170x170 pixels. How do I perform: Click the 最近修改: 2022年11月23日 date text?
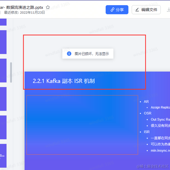(x=24, y=13)
